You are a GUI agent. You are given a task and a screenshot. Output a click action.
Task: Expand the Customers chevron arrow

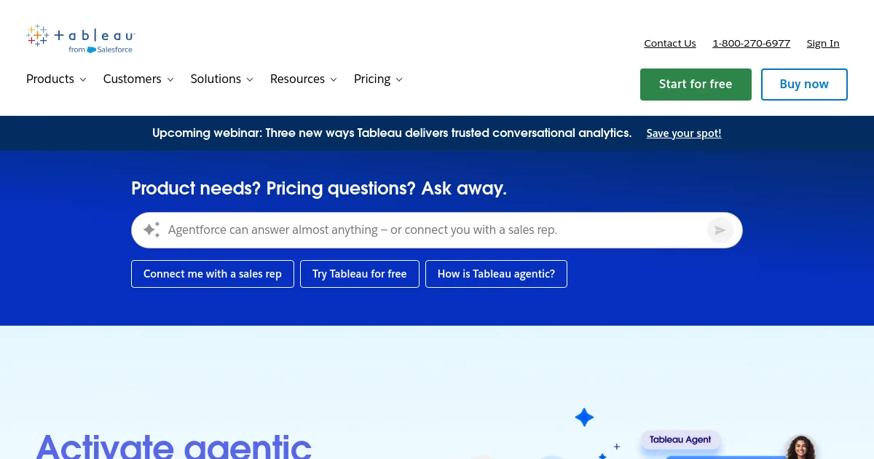[170, 79]
